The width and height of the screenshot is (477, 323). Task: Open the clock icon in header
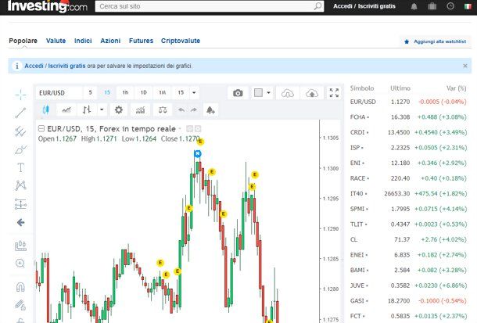[450, 6]
